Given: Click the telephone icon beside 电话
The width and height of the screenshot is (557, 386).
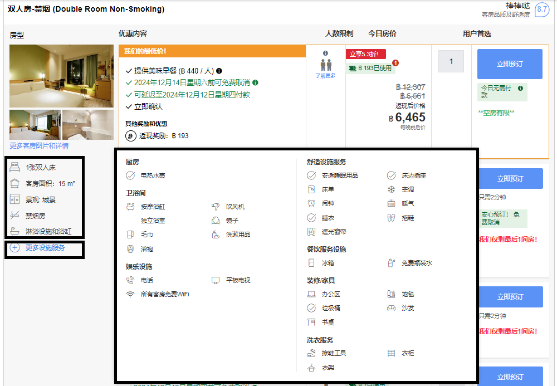Looking at the screenshot, I should 130,280.
